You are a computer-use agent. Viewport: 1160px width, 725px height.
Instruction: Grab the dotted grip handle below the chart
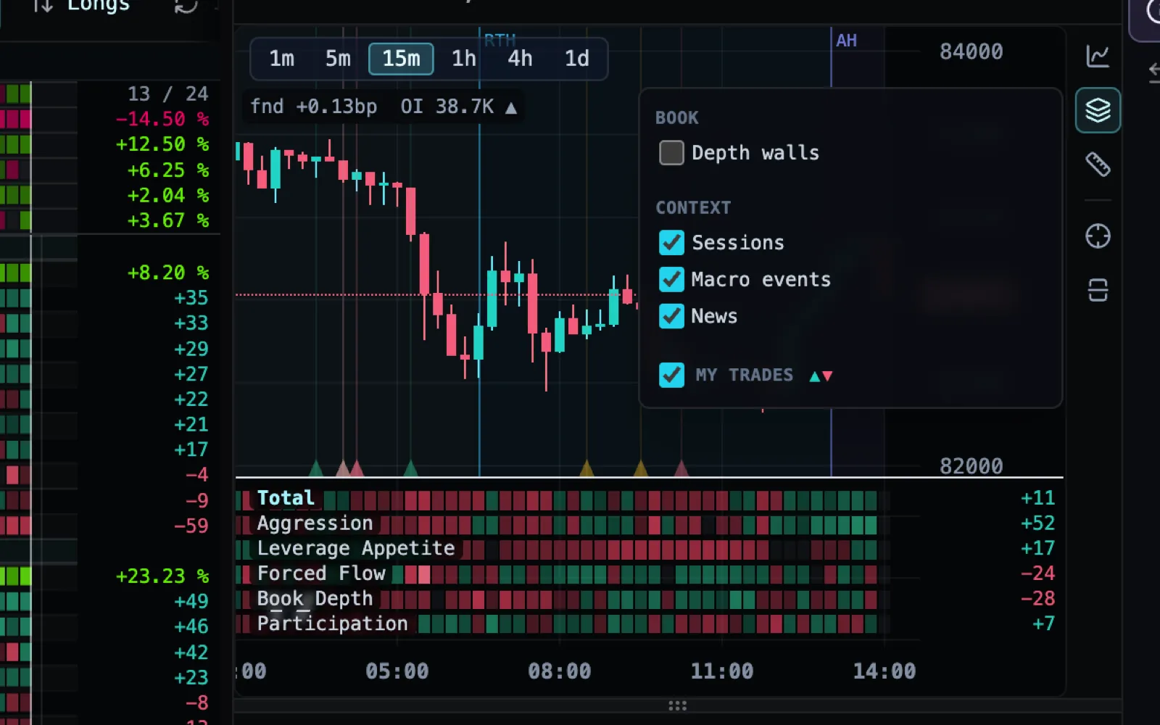click(x=677, y=705)
